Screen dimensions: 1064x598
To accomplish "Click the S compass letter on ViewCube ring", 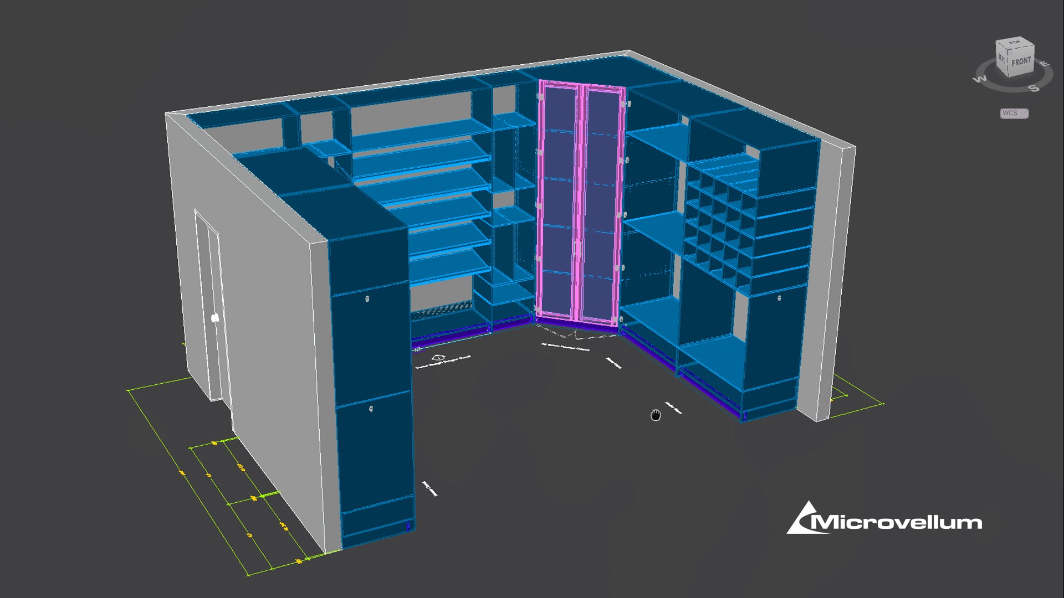I will 1034,88.
